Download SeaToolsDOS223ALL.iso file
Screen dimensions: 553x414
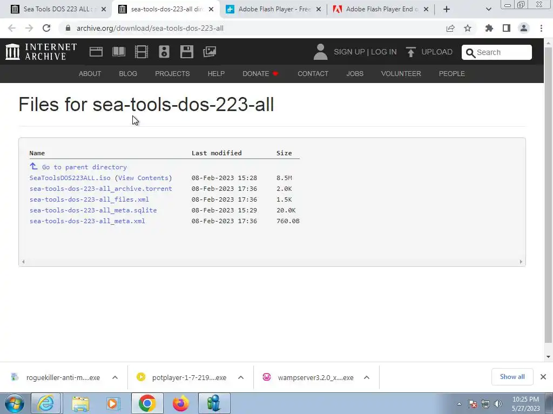(x=70, y=178)
